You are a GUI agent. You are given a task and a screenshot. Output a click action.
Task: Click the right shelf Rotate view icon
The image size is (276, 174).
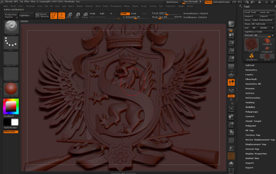[231, 133]
